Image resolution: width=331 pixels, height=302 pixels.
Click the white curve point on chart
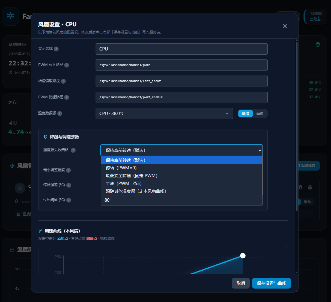click(x=243, y=256)
